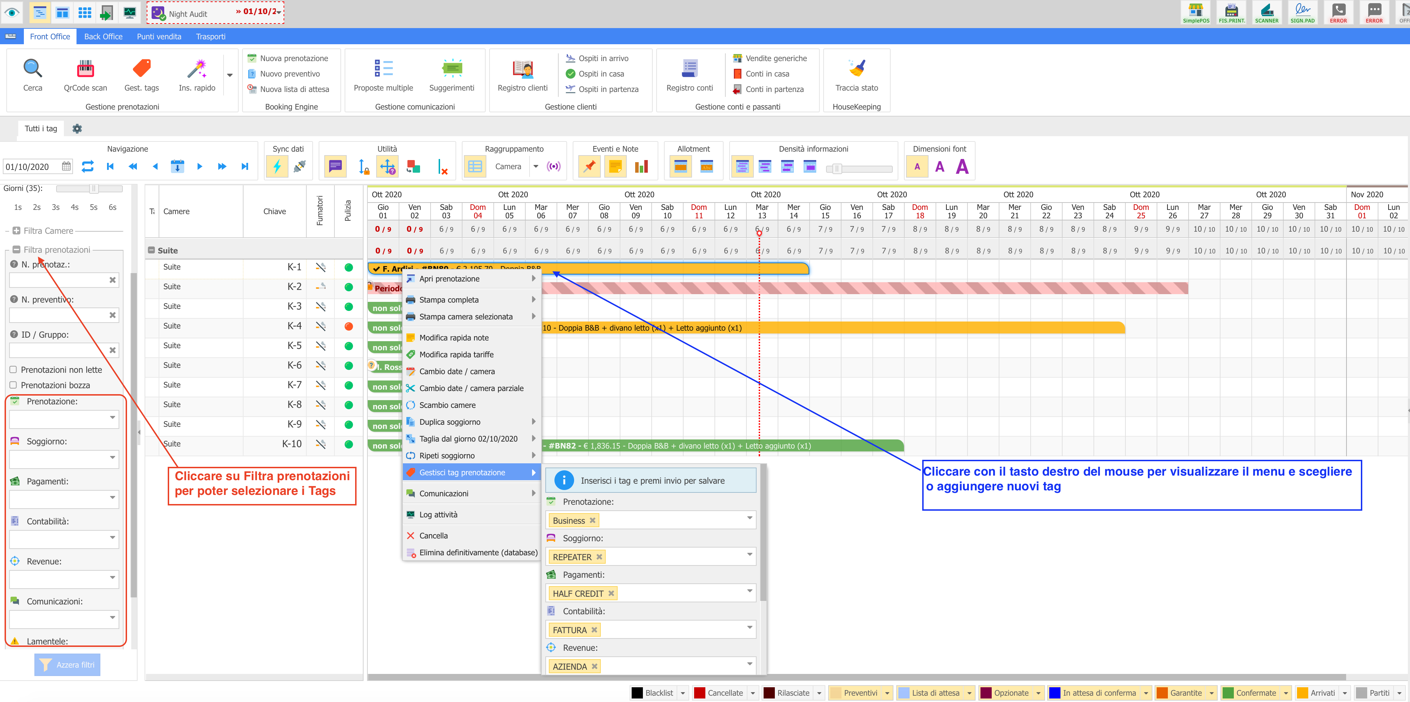Expand the Camera grouping dropdown

click(536, 166)
